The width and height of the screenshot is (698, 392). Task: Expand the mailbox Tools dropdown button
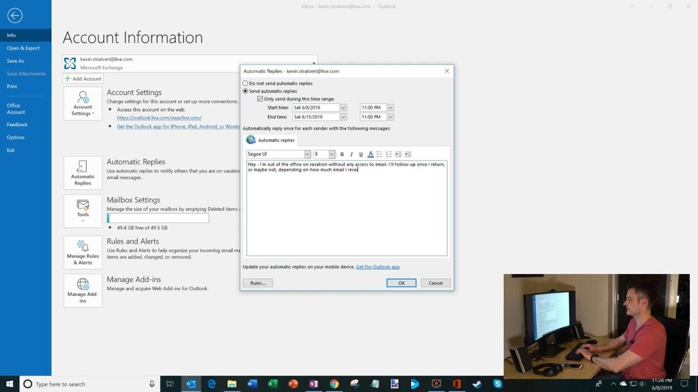[83, 211]
